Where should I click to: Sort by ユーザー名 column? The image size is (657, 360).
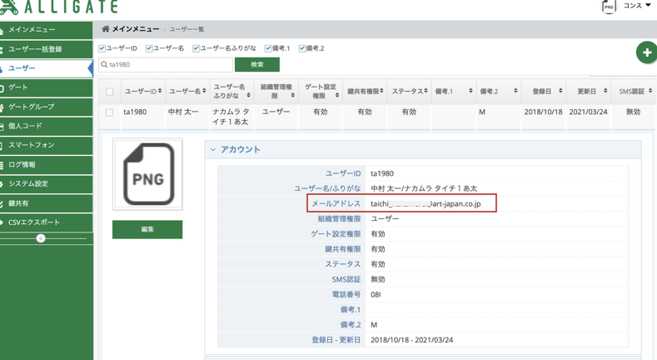(187, 91)
